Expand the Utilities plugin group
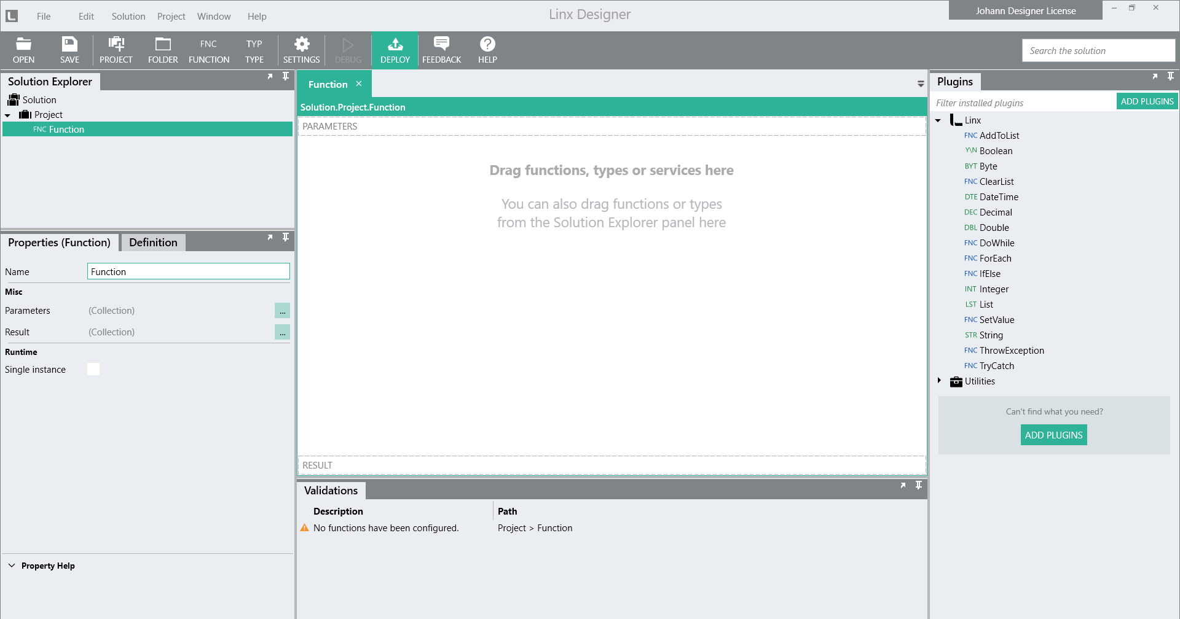 [939, 381]
